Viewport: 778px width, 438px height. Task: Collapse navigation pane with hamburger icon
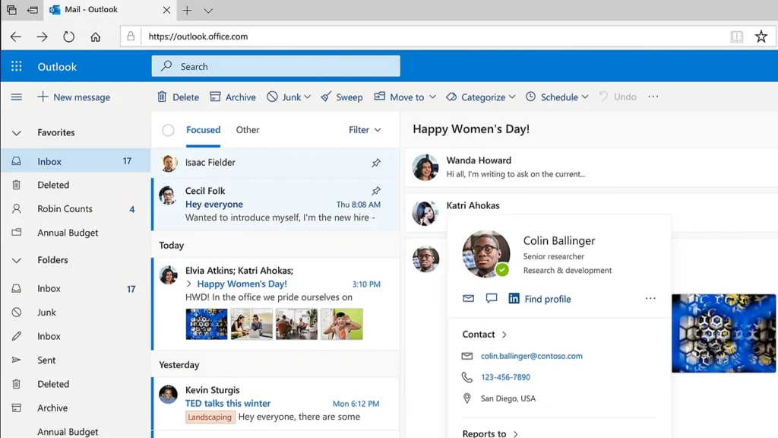(x=17, y=97)
